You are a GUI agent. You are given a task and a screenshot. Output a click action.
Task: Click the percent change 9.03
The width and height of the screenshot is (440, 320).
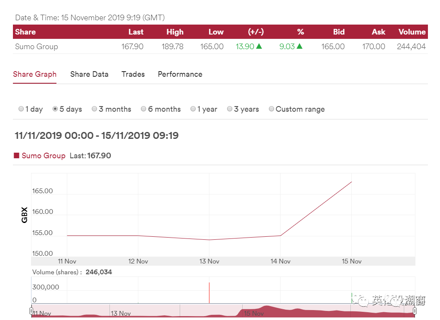(x=287, y=46)
